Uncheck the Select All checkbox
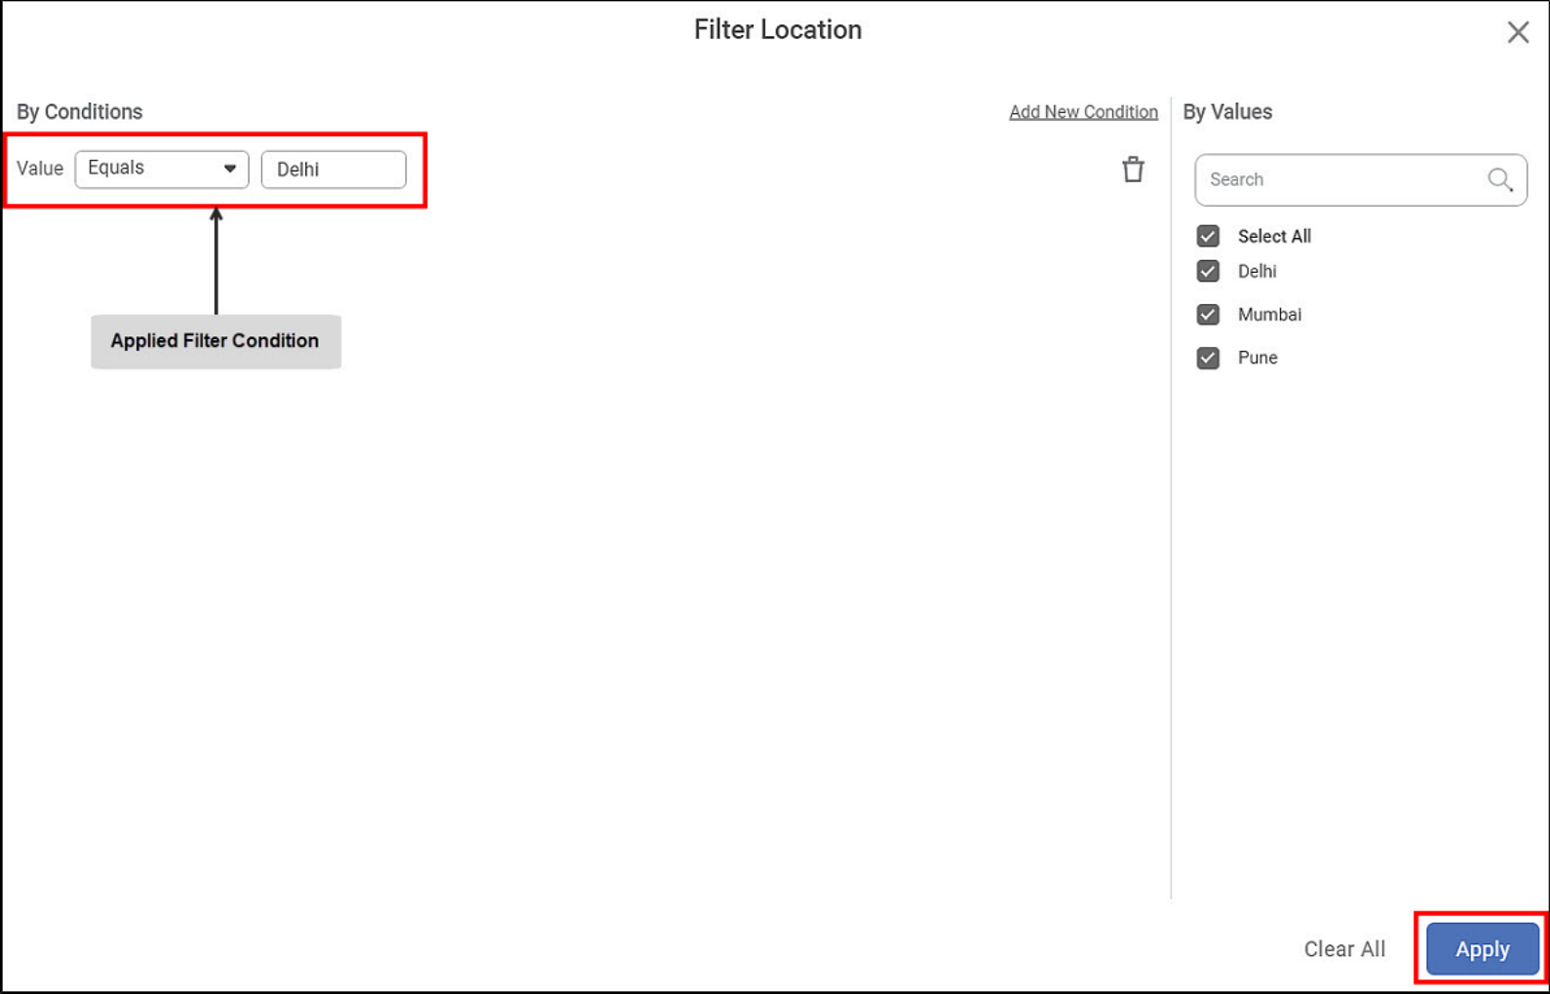The width and height of the screenshot is (1550, 994). pyautogui.click(x=1208, y=236)
